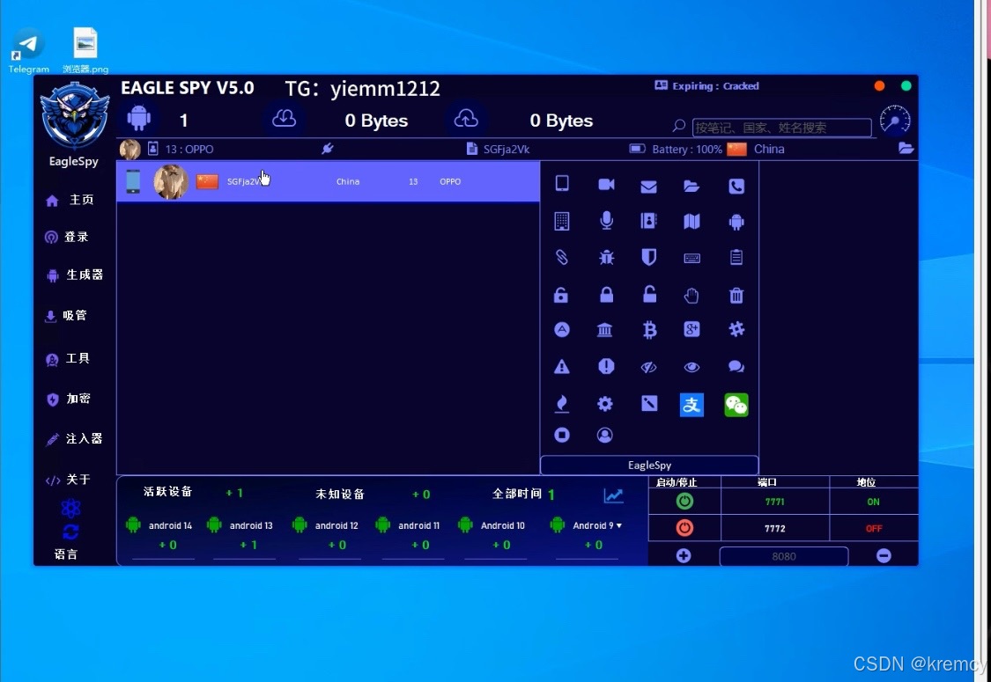Viewport: 991px width, 682px height.
Task: Open the 关于 menu item
Action: [68, 480]
